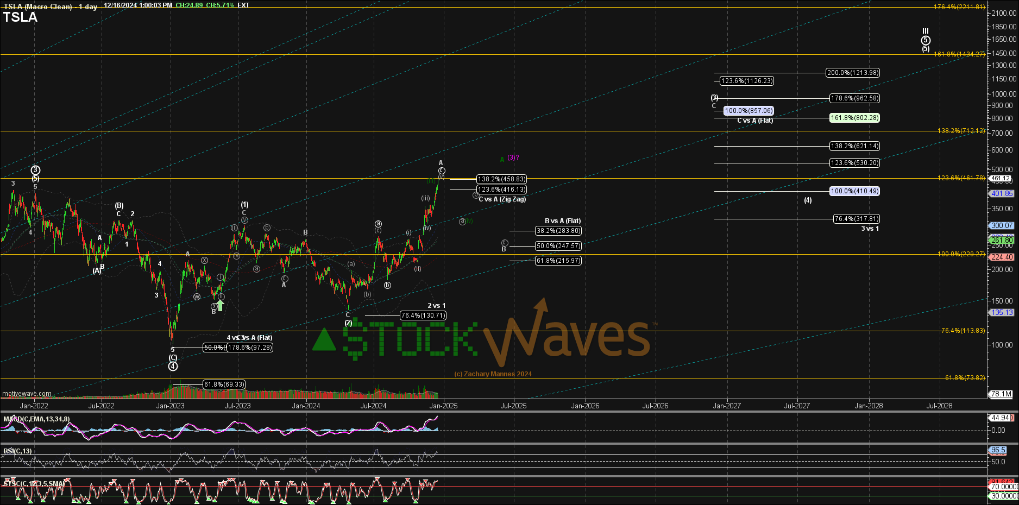The height and width of the screenshot is (505, 1019).
Task: Click the green 161.8%(802.28) target box
Action: (x=854, y=118)
